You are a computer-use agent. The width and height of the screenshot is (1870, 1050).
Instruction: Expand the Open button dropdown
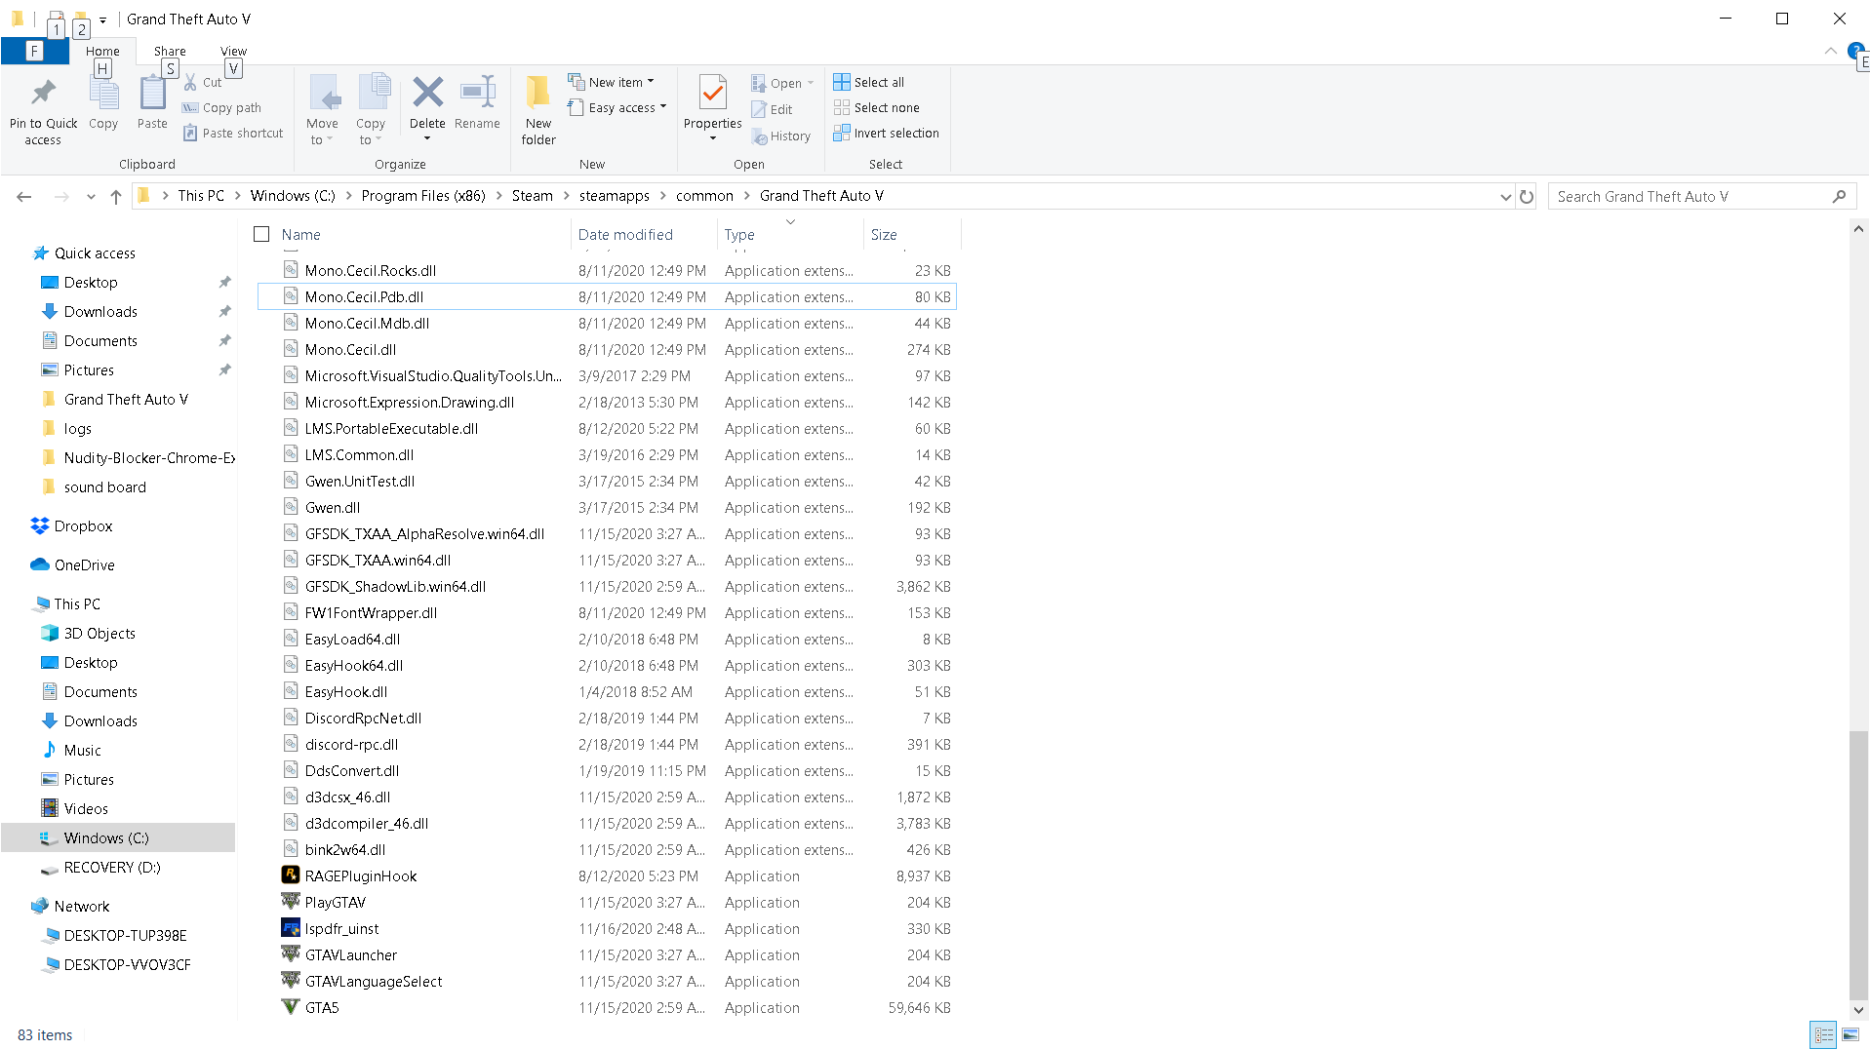(x=811, y=83)
